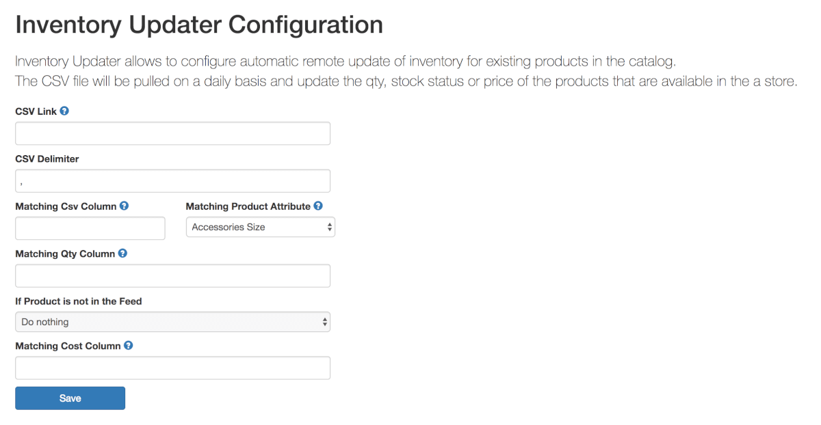Focus the Matching Cost Column input
Viewport: 821px width, 425px height.
172,368
